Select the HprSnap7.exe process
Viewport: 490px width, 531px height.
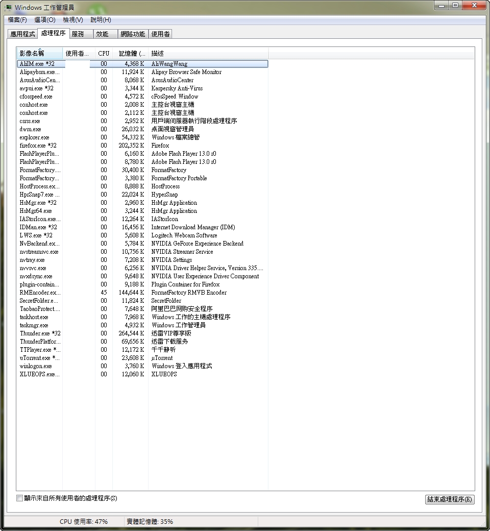(x=142, y=195)
